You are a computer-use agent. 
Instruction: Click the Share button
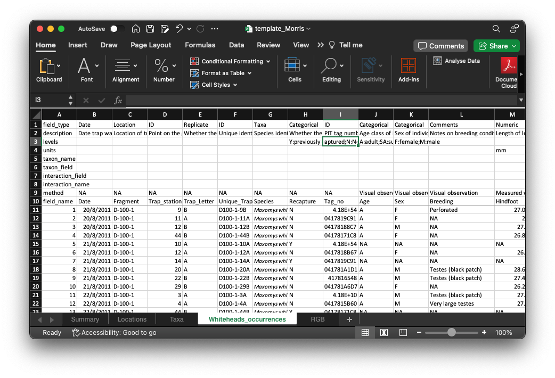(x=496, y=46)
